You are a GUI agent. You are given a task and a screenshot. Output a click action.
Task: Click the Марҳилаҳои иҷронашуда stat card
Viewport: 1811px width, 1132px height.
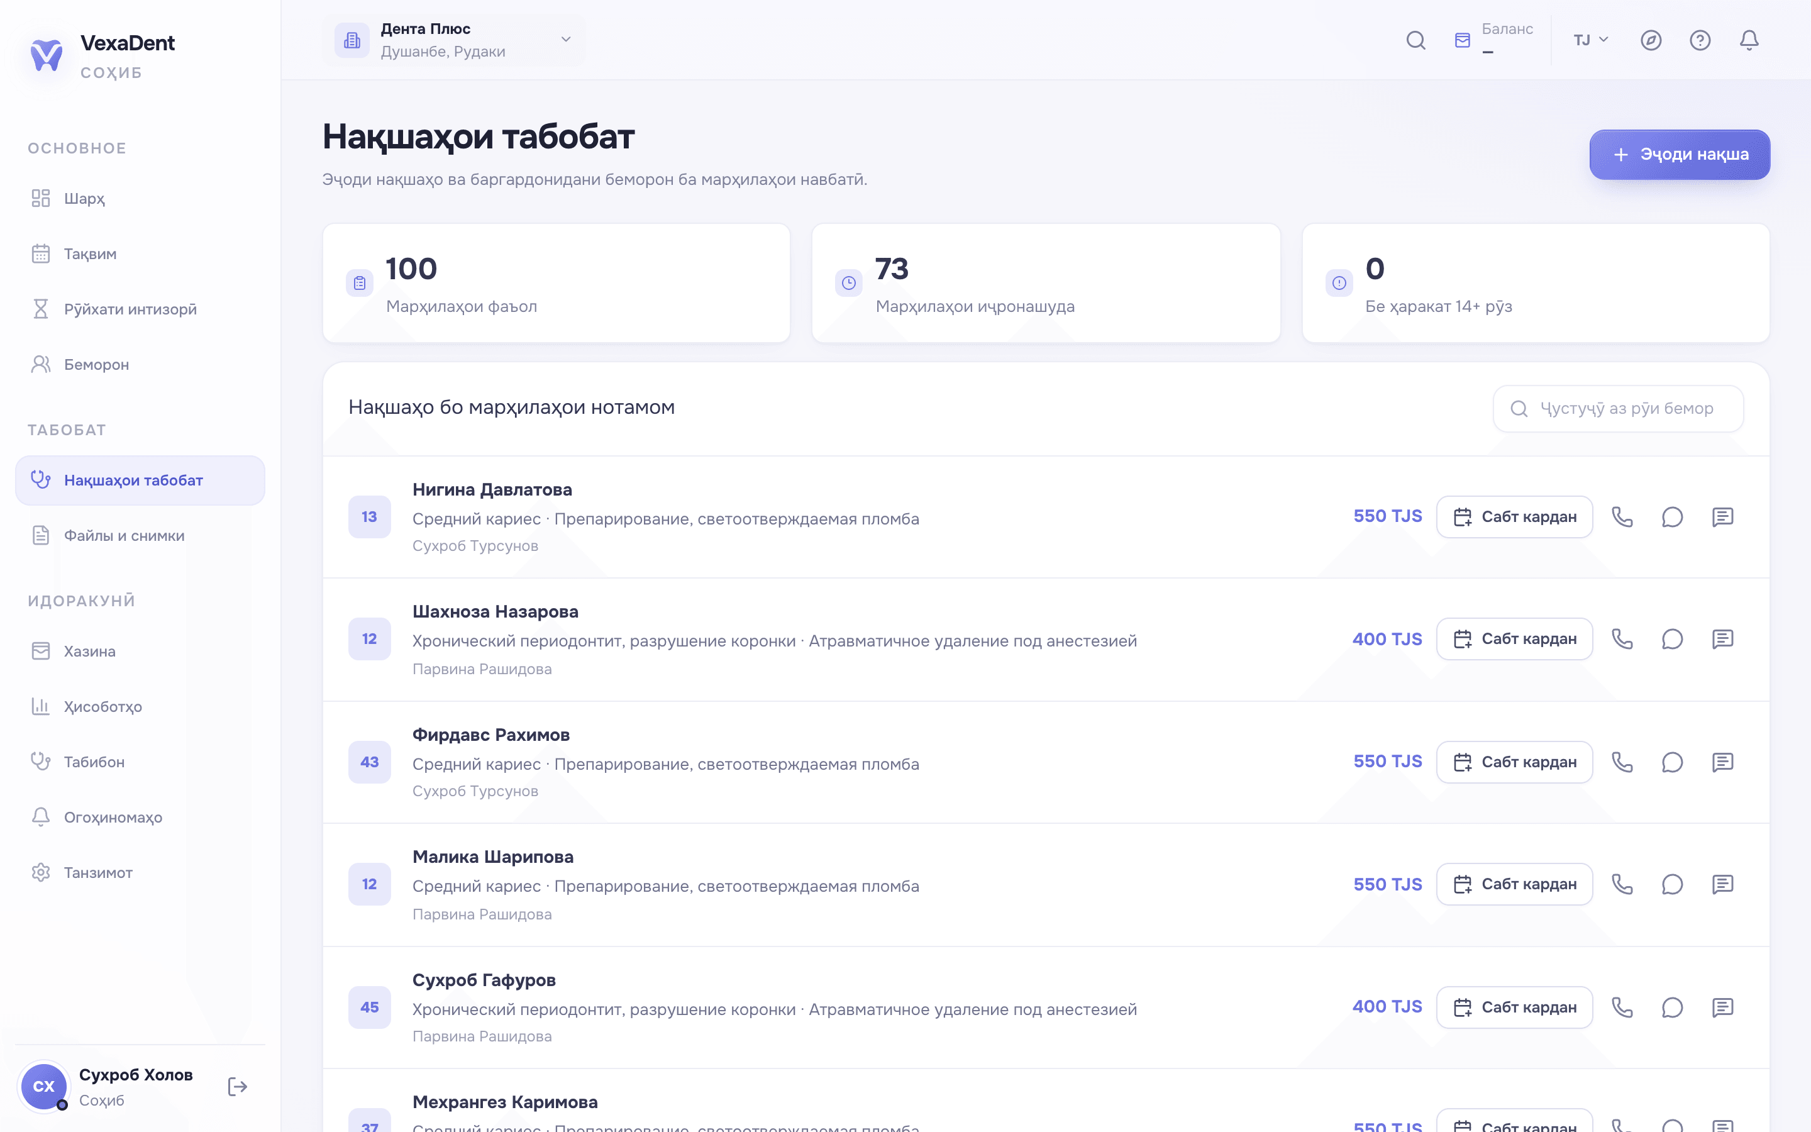1046,283
